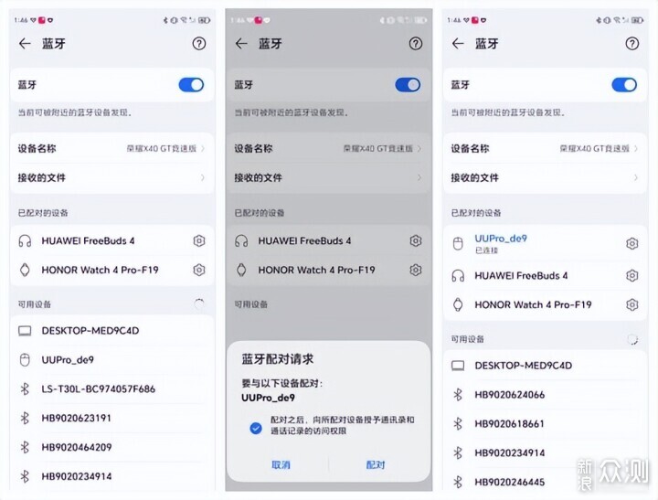Select HB9020624066 device
The image size is (658, 500).
coord(545,395)
